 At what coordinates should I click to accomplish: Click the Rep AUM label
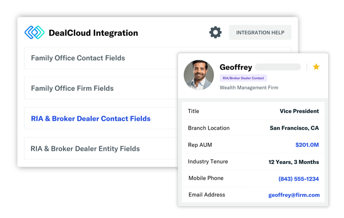pos(200,145)
